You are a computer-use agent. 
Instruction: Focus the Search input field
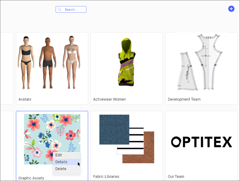click(x=71, y=9)
